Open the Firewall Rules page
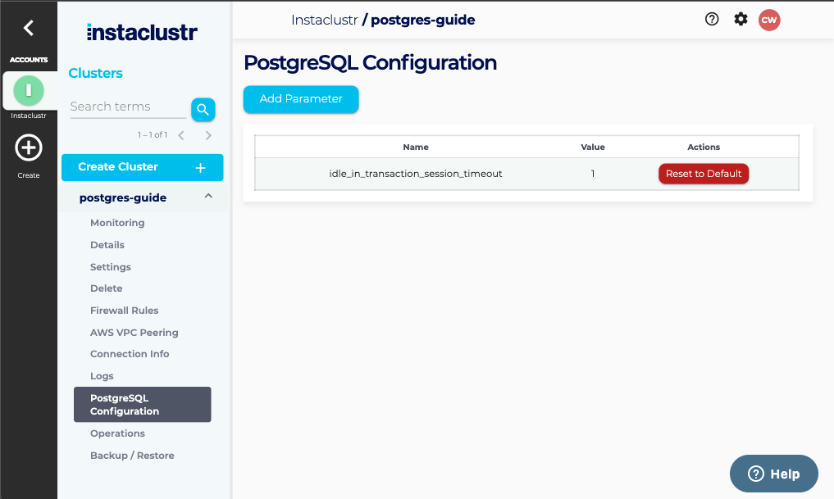834x499 pixels. (124, 311)
